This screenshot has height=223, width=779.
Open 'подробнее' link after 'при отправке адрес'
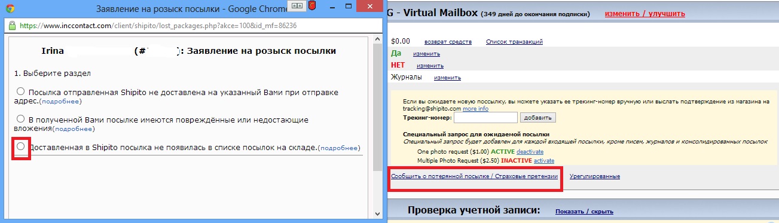click(60, 102)
